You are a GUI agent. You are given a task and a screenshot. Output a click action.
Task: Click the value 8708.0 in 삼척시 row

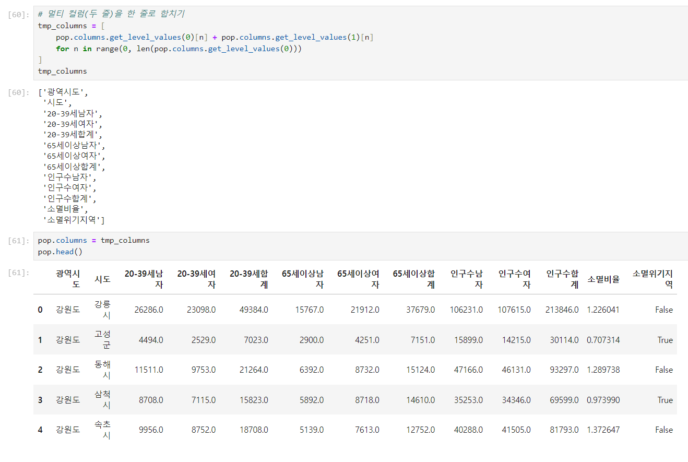(x=151, y=400)
